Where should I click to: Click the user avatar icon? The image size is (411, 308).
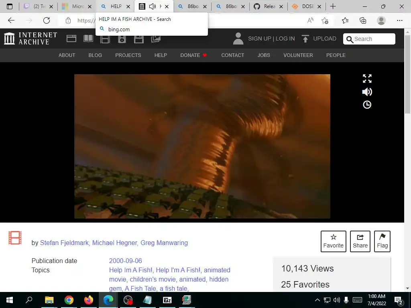pos(238,38)
